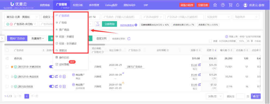Image resolution: width=270 pixels, height=104 pixels.
Task: Click the orange star on 手动-关键词投放 row
Action: (x=12, y=67)
